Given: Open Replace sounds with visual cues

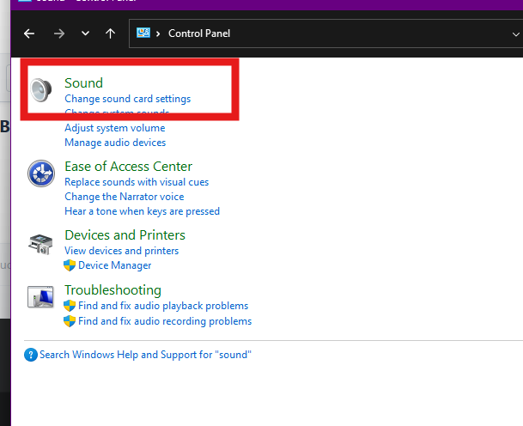Looking at the screenshot, I should [x=137, y=182].
